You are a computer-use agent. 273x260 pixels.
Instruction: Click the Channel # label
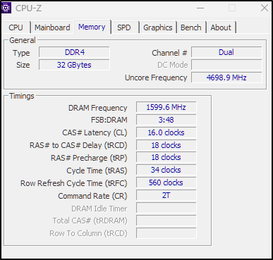169,53
